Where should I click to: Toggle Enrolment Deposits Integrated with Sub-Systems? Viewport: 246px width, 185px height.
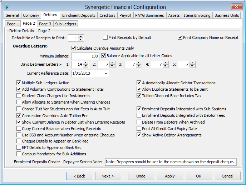click(139, 109)
